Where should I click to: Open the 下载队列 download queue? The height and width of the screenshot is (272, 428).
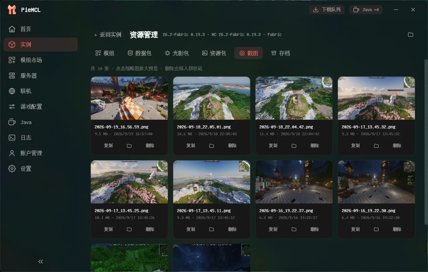pos(327,10)
